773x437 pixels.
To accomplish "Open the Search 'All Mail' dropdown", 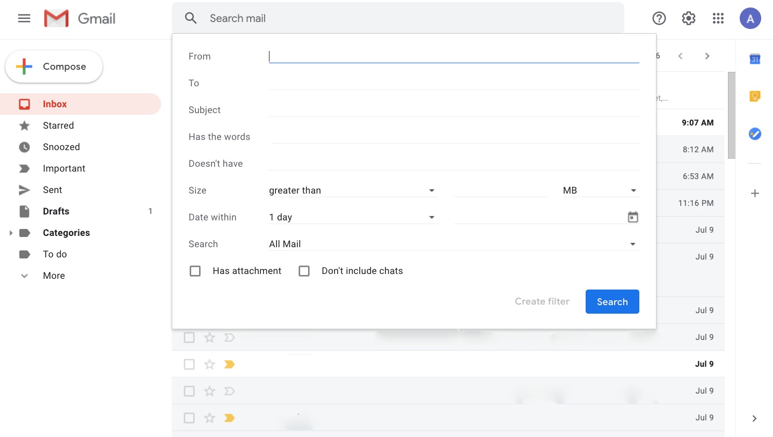I will pyautogui.click(x=454, y=244).
